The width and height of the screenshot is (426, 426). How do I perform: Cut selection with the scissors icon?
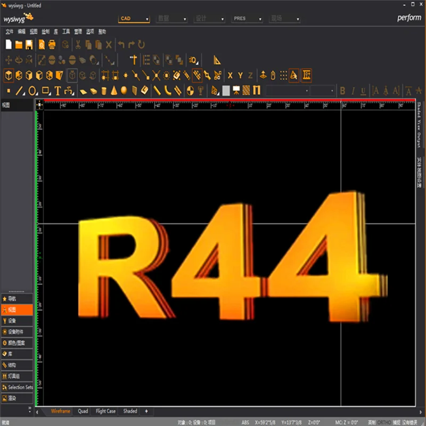point(78,45)
